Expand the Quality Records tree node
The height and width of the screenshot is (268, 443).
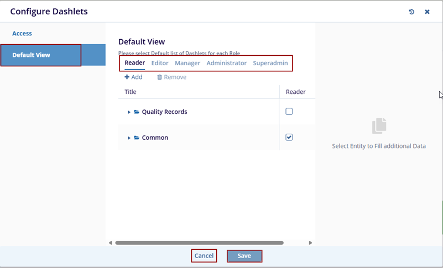tap(129, 112)
